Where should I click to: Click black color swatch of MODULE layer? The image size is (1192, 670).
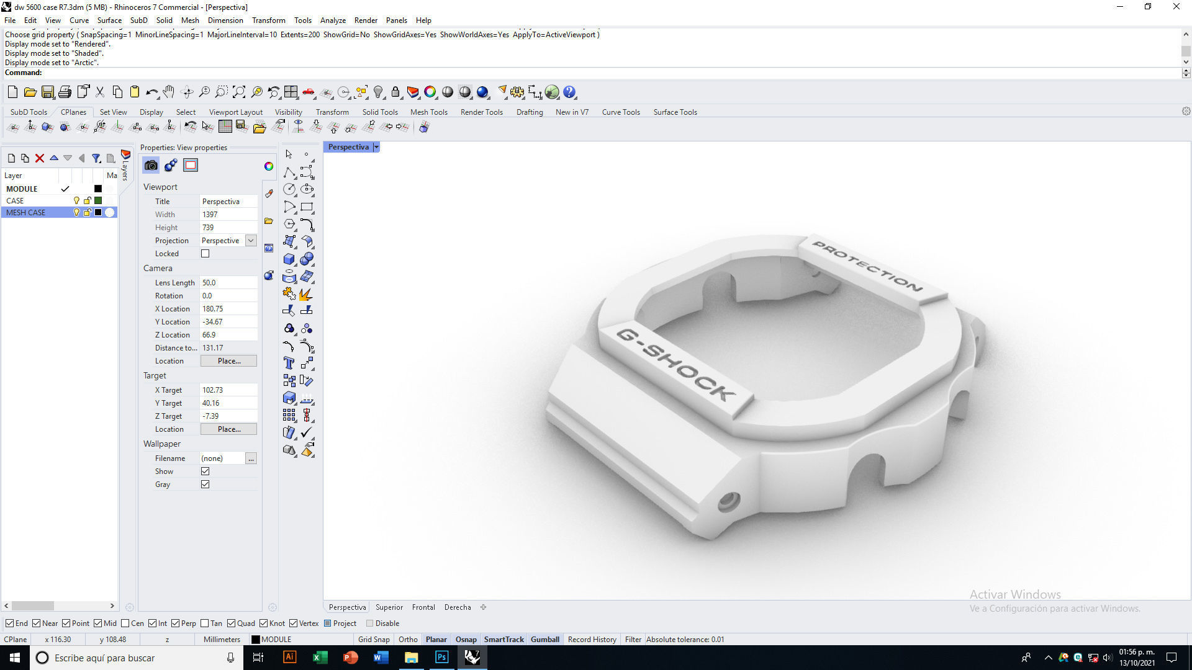coord(98,189)
